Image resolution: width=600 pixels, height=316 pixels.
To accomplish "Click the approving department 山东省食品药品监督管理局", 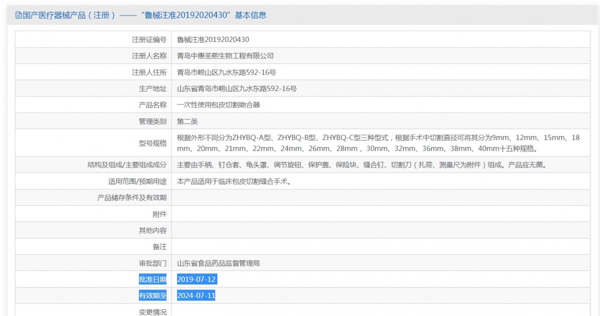I will (x=218, y=263).
